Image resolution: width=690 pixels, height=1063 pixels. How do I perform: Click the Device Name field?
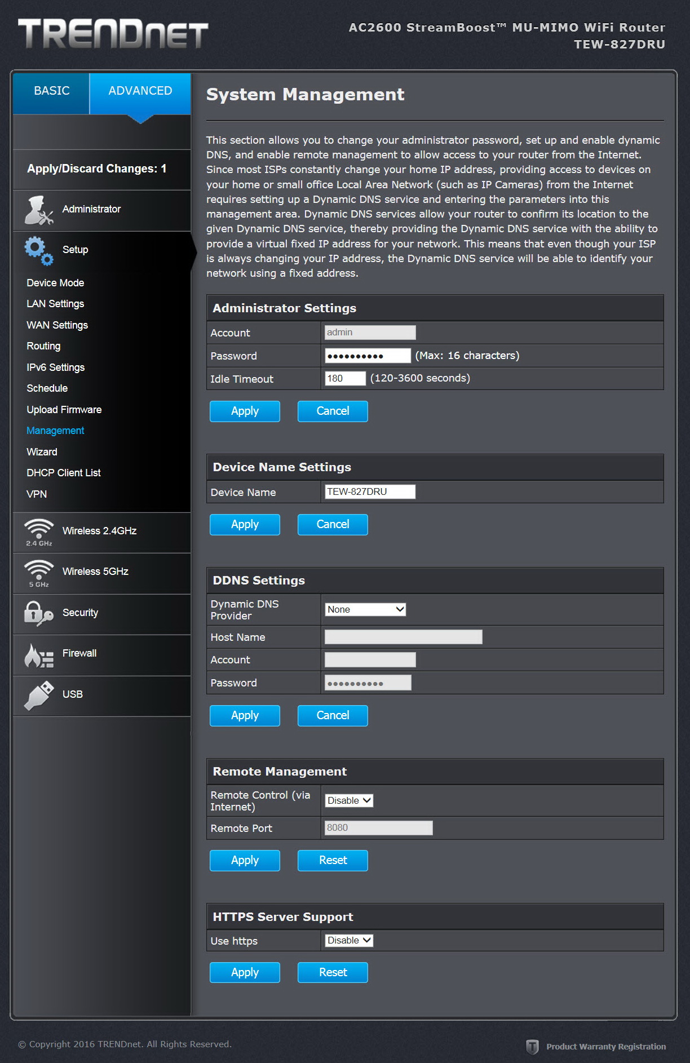(x=370, y=491)
